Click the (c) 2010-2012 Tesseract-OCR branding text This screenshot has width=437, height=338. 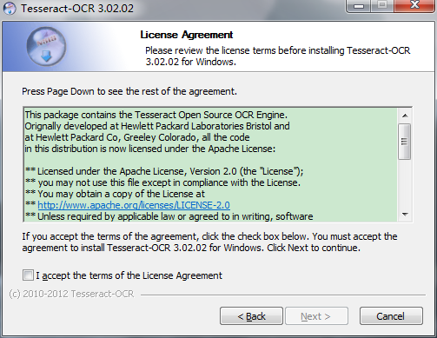pos(71,294)
